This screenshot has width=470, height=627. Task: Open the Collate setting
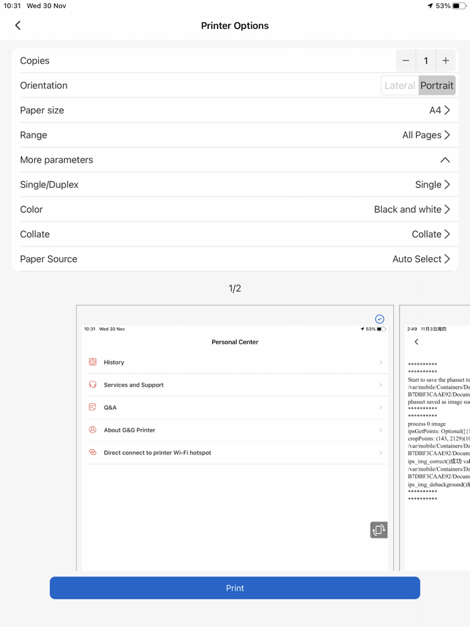click(x=235, y=234)
